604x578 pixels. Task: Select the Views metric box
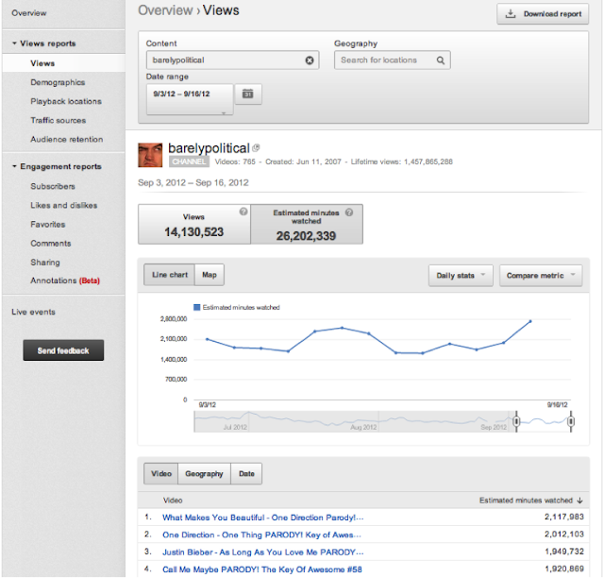194,225
